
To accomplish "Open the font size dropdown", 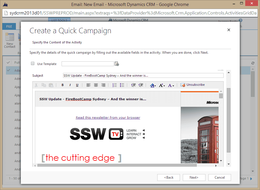I will tap(162, 85).
